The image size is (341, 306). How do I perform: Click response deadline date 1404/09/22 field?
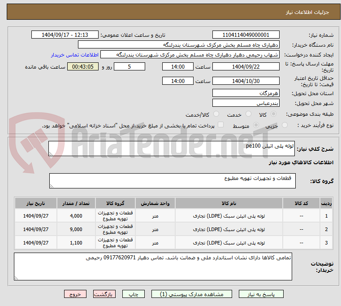coord(246,66)
